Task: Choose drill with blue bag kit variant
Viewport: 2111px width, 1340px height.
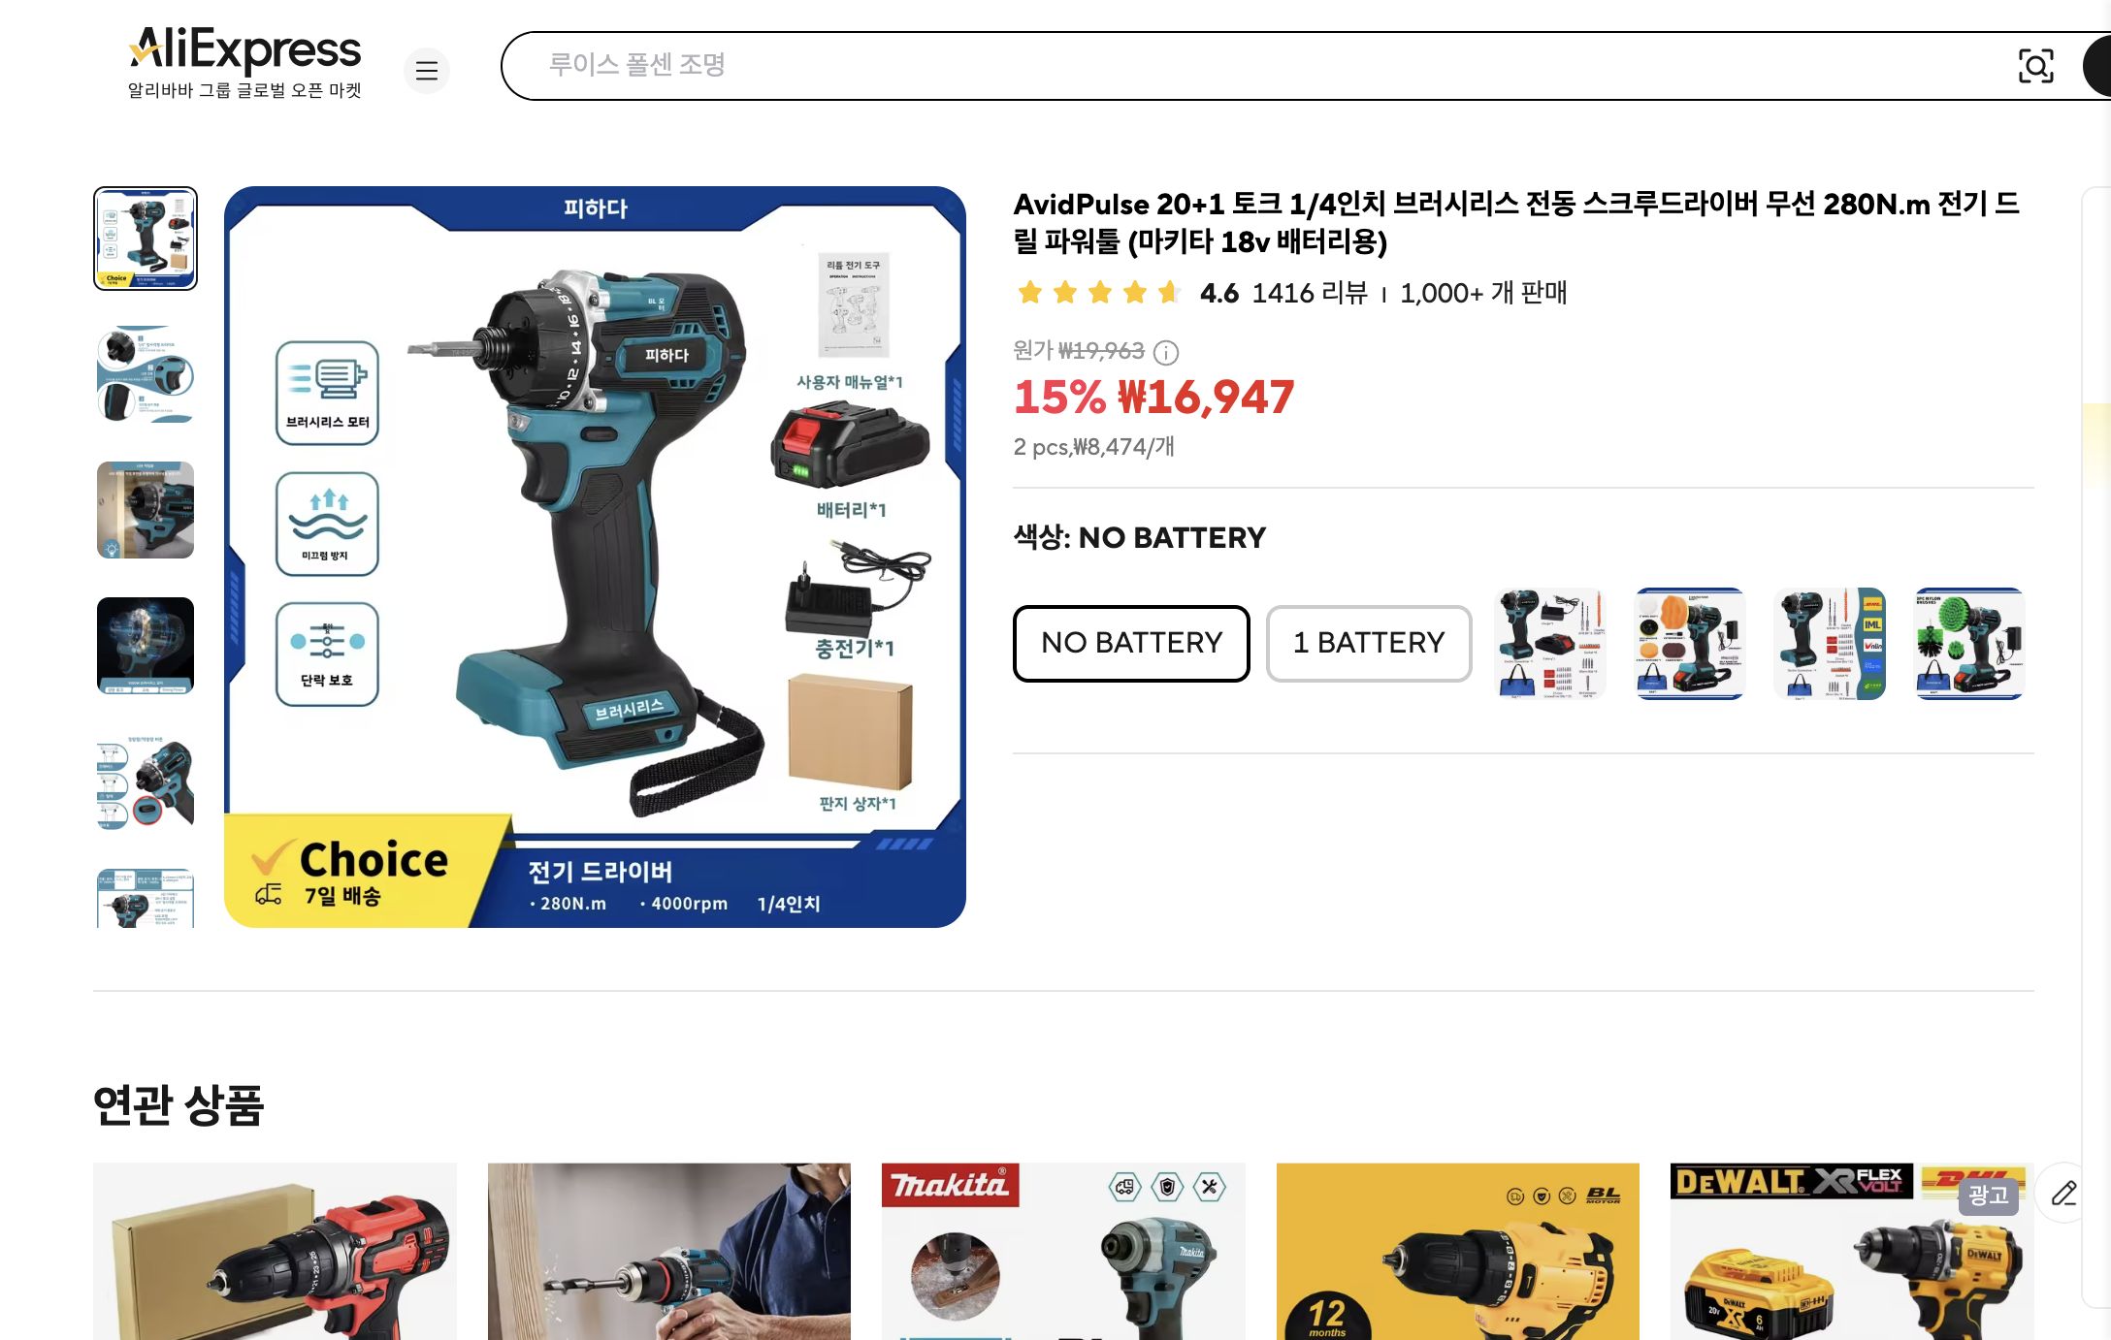Action: point(1550,643)
